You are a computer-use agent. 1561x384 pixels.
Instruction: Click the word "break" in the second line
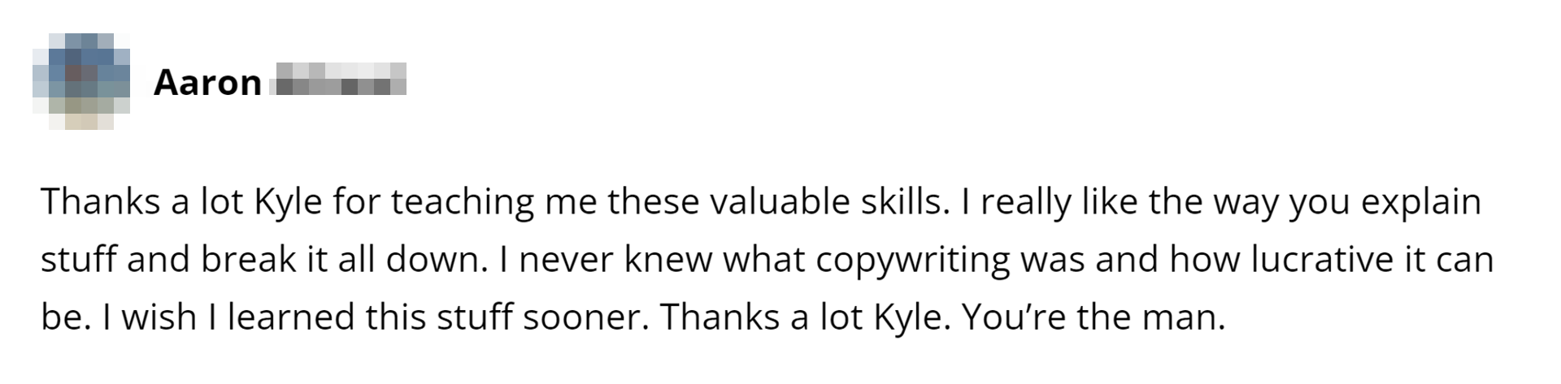click(249, 260)
